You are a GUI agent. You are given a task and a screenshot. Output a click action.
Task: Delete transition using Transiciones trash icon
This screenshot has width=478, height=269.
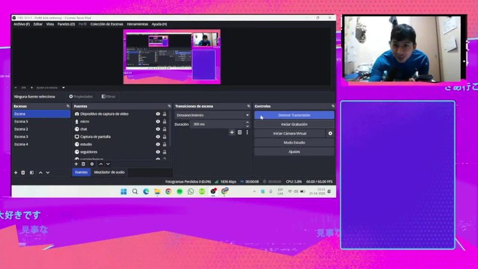(x=240, y=132)
